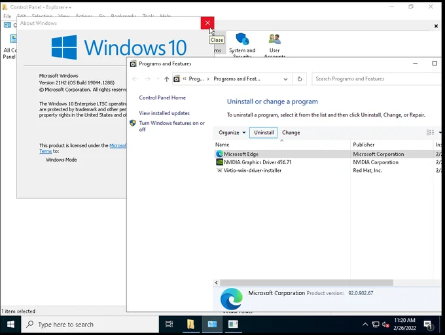445x335 pixels.
Task: Sort the list by Name column
Action: (x=222, y=145)
